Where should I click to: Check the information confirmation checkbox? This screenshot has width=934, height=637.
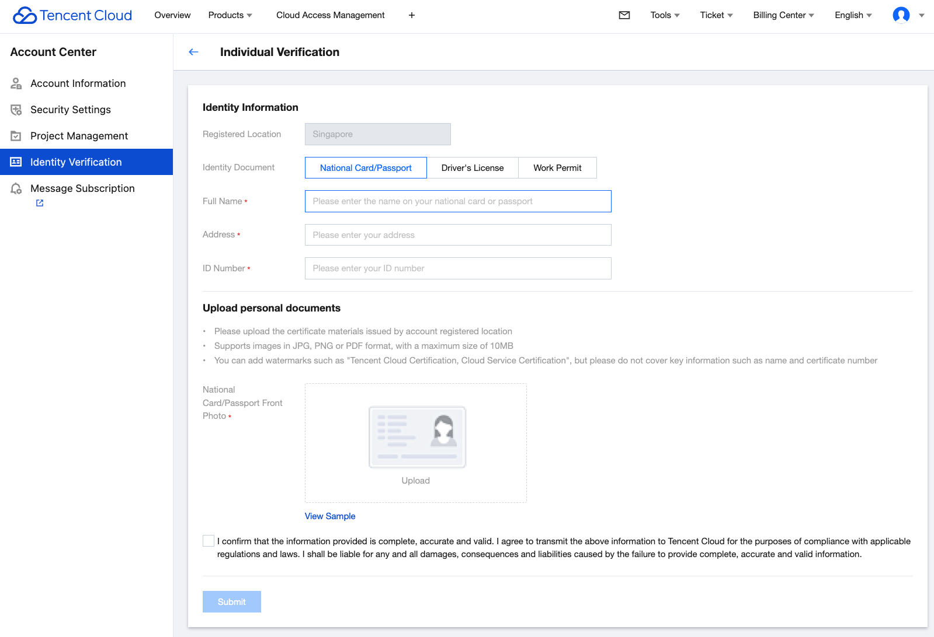[x=209, y=541]
